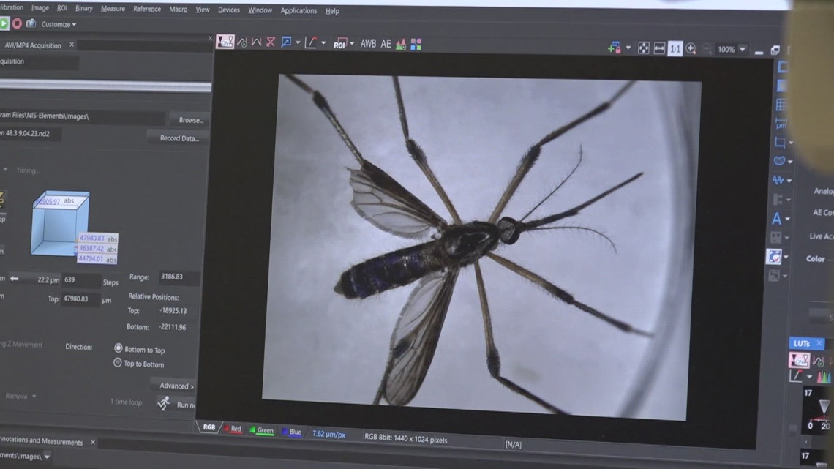This screenshot has width=834, height=469.
Task: Select the A annotation tool in the right sidebar
Action: tap(778, 217)
